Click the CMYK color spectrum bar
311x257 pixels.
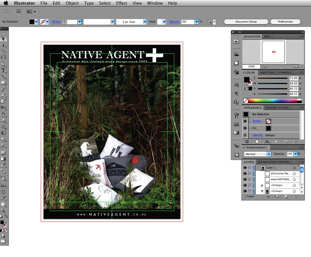click(275, 101)
